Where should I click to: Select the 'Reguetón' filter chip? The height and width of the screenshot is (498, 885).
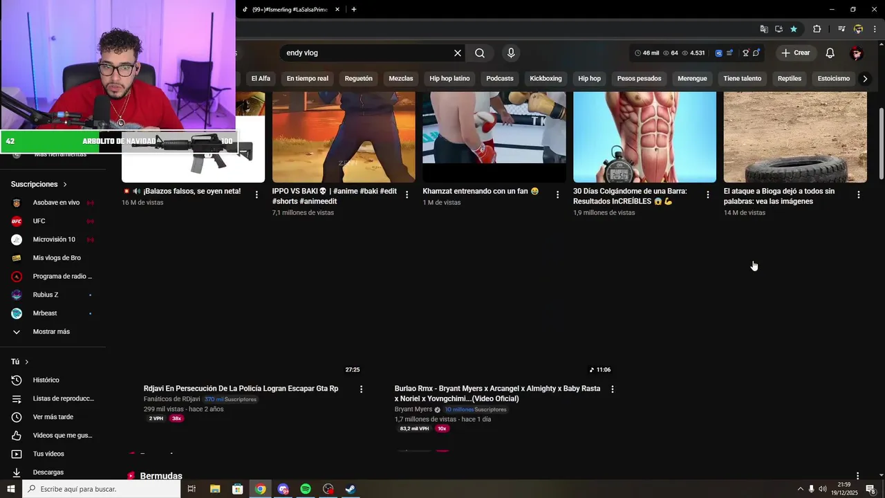click(x=358, y=79)
